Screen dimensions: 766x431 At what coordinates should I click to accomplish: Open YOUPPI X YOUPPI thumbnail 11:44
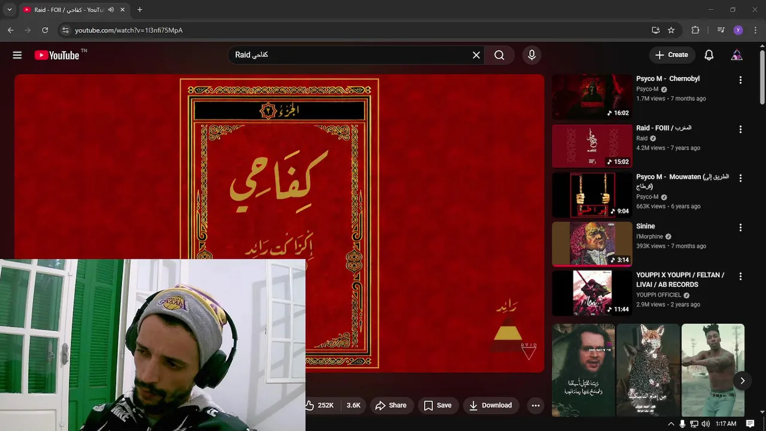(592, 293)
